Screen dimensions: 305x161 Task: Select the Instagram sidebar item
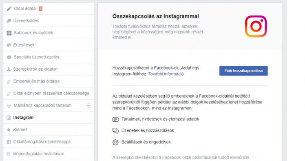(x=49, y=118)
